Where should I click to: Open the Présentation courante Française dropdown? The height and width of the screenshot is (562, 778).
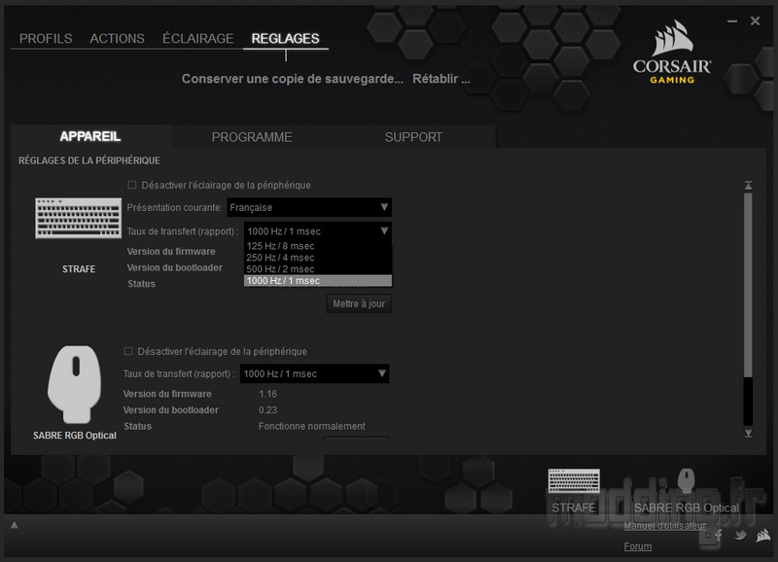pyautogui.click(x=309, y=207)
